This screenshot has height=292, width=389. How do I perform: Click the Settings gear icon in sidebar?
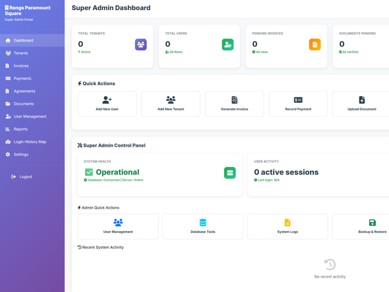[8, 155]
